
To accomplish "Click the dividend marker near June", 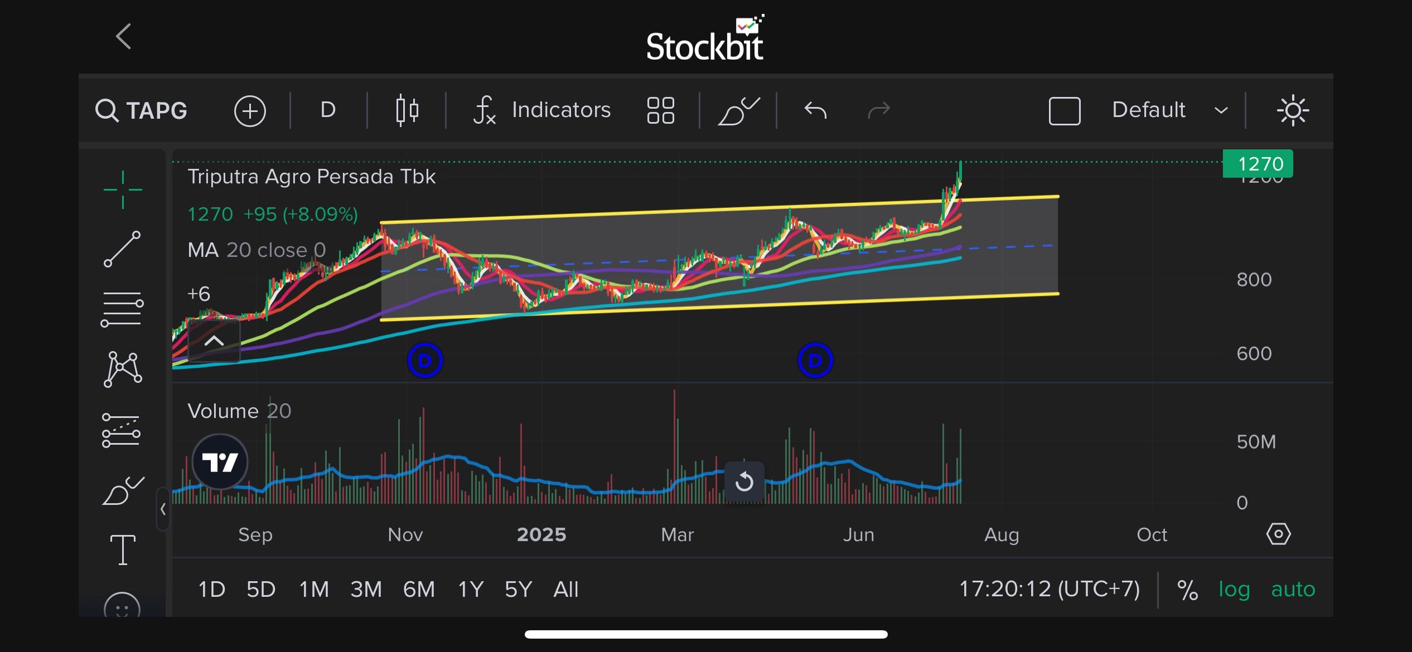I will pyautogui.click(x=815, y=361).
